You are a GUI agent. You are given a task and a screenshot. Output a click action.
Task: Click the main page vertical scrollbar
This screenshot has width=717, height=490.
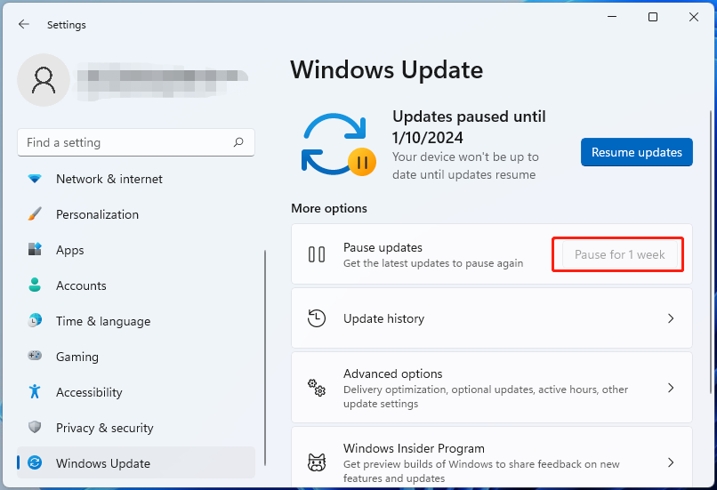711,252
